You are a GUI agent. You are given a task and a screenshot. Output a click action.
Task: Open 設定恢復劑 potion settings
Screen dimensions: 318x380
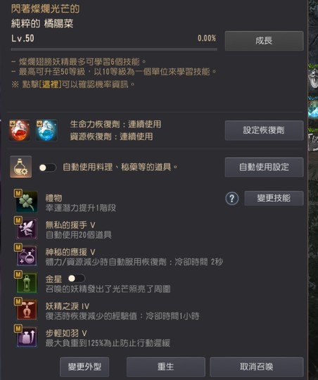[x=264, y=130]
